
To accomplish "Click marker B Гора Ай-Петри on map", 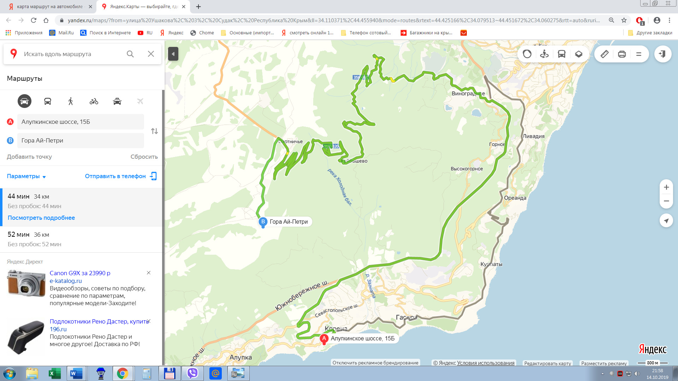I will coord(263,222).
